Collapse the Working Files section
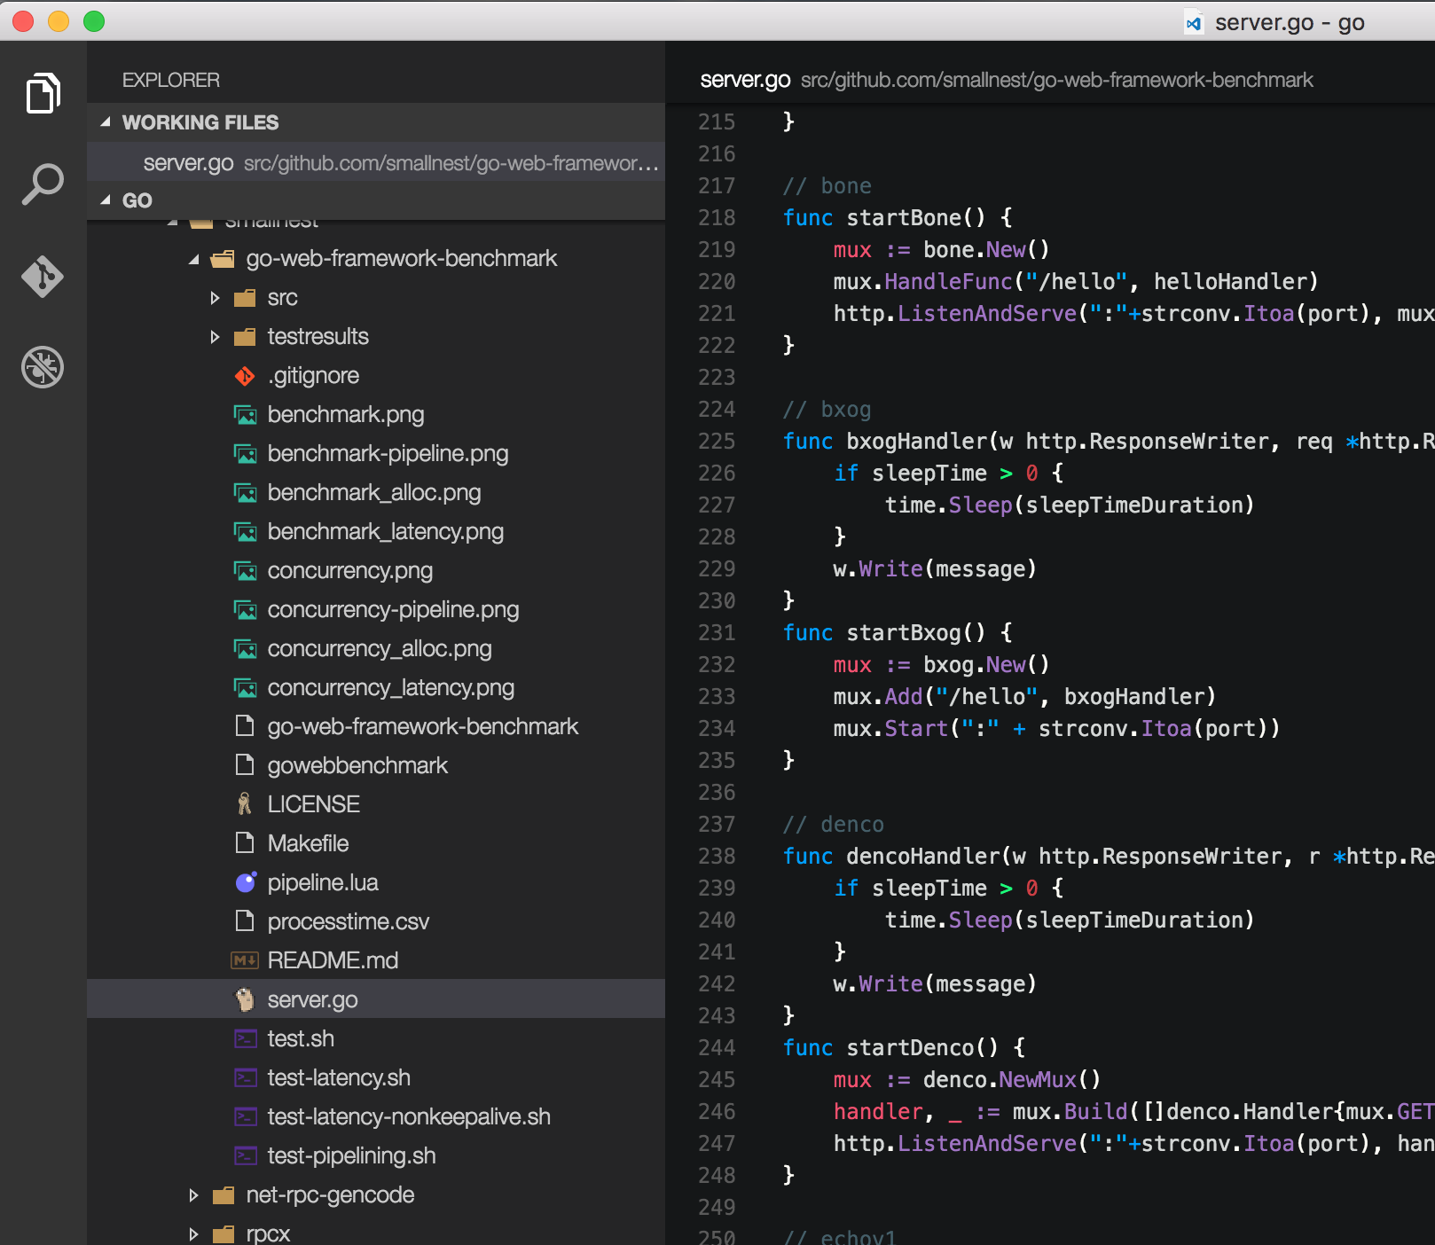The height and width of the screenshot is (1245, 1435). coord(106,122)
